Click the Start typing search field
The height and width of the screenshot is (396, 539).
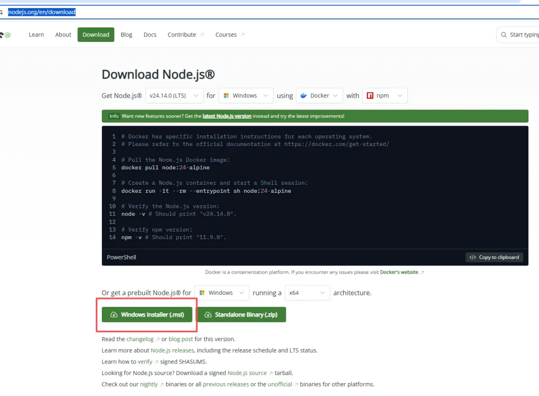pyautogui.click(x=518, y=35)
